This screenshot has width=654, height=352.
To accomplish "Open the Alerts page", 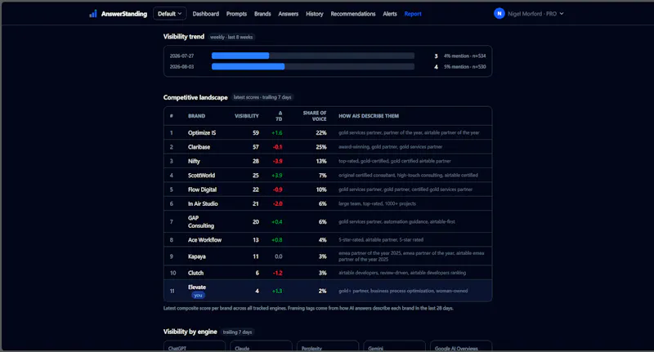I will point(390,14).
